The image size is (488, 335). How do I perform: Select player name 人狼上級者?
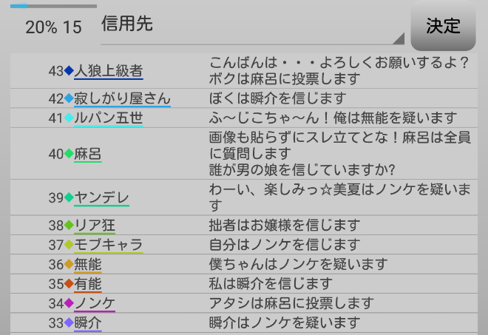click(109, 72)
